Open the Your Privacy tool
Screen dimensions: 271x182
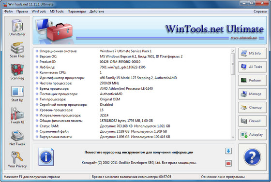[x=17, y=160]
